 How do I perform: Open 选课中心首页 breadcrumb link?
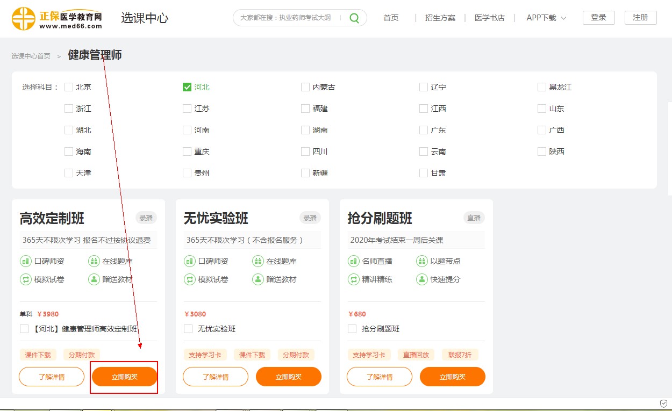[31, 56]
